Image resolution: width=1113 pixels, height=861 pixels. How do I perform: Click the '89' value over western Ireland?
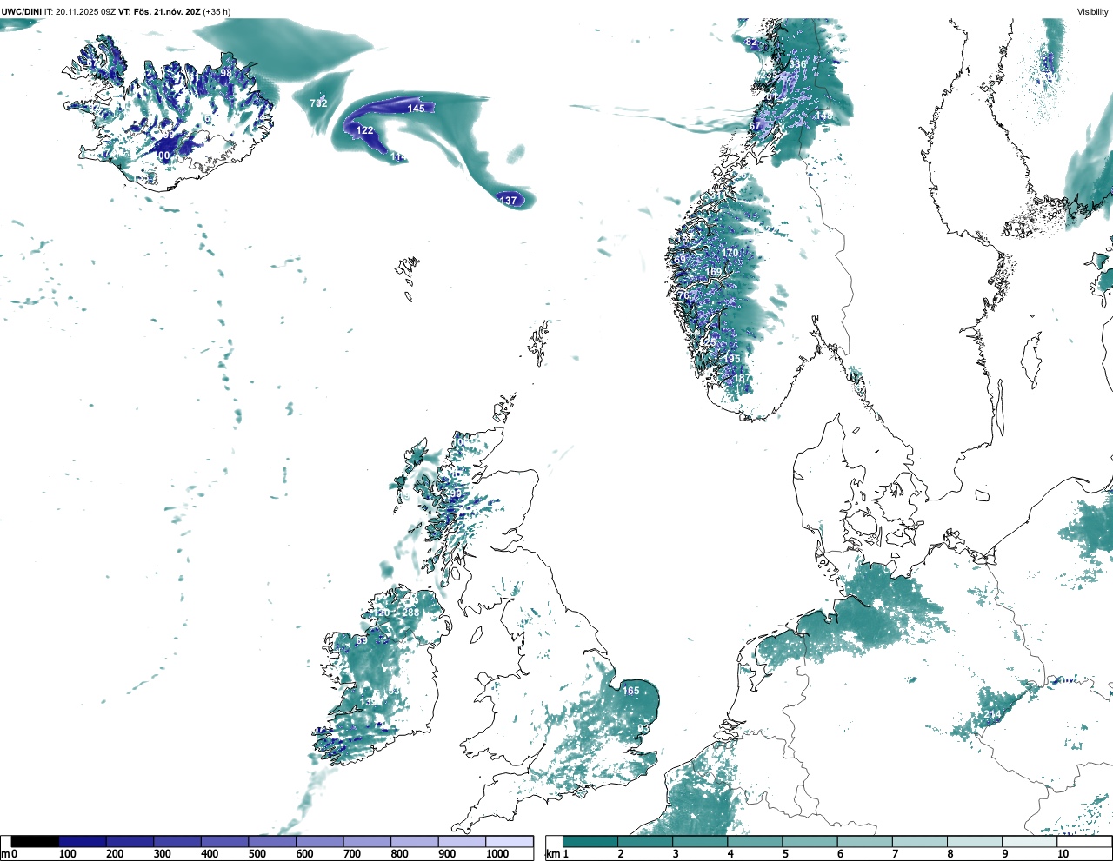(x=362, y=641)
